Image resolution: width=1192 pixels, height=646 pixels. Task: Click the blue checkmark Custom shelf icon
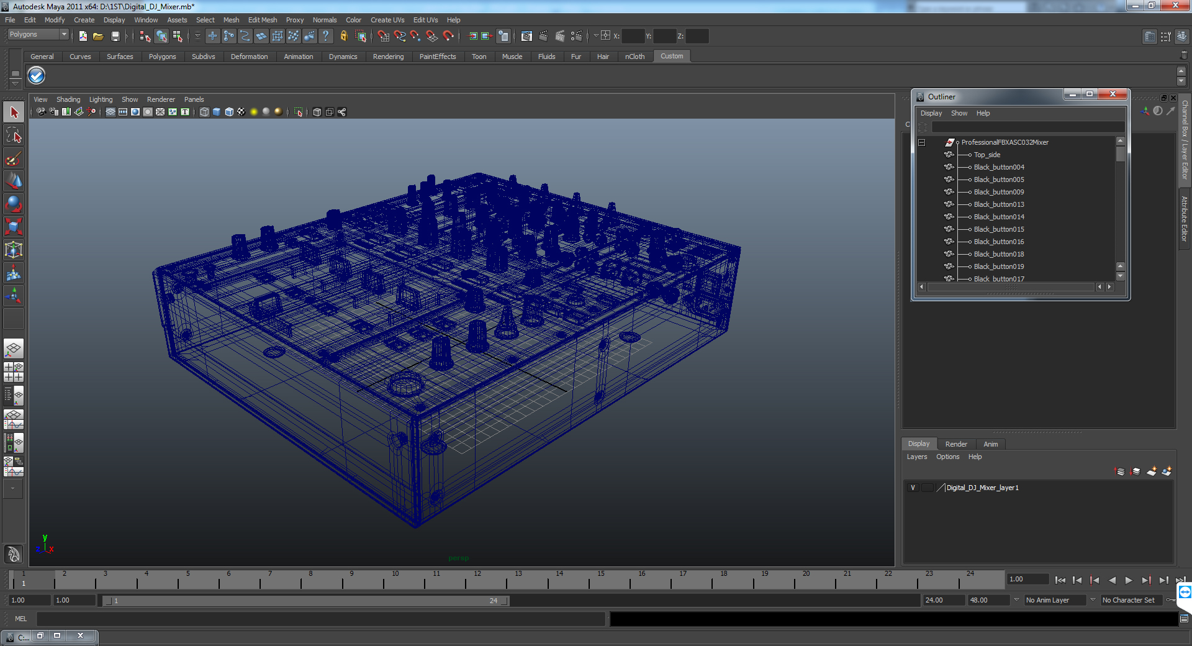point(37,76)
